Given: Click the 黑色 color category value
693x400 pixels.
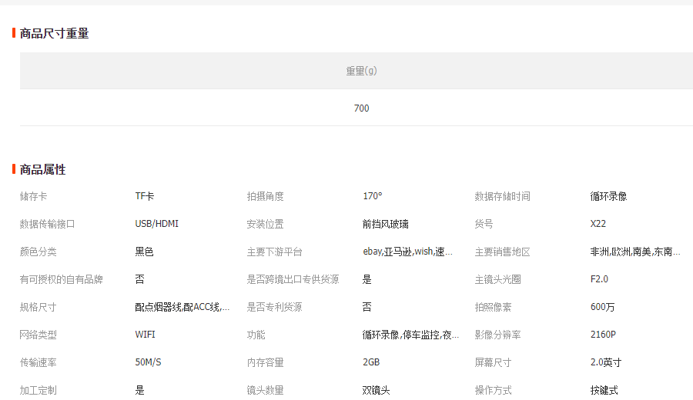Looking at the screenshot, I should [x=144, y=252].
